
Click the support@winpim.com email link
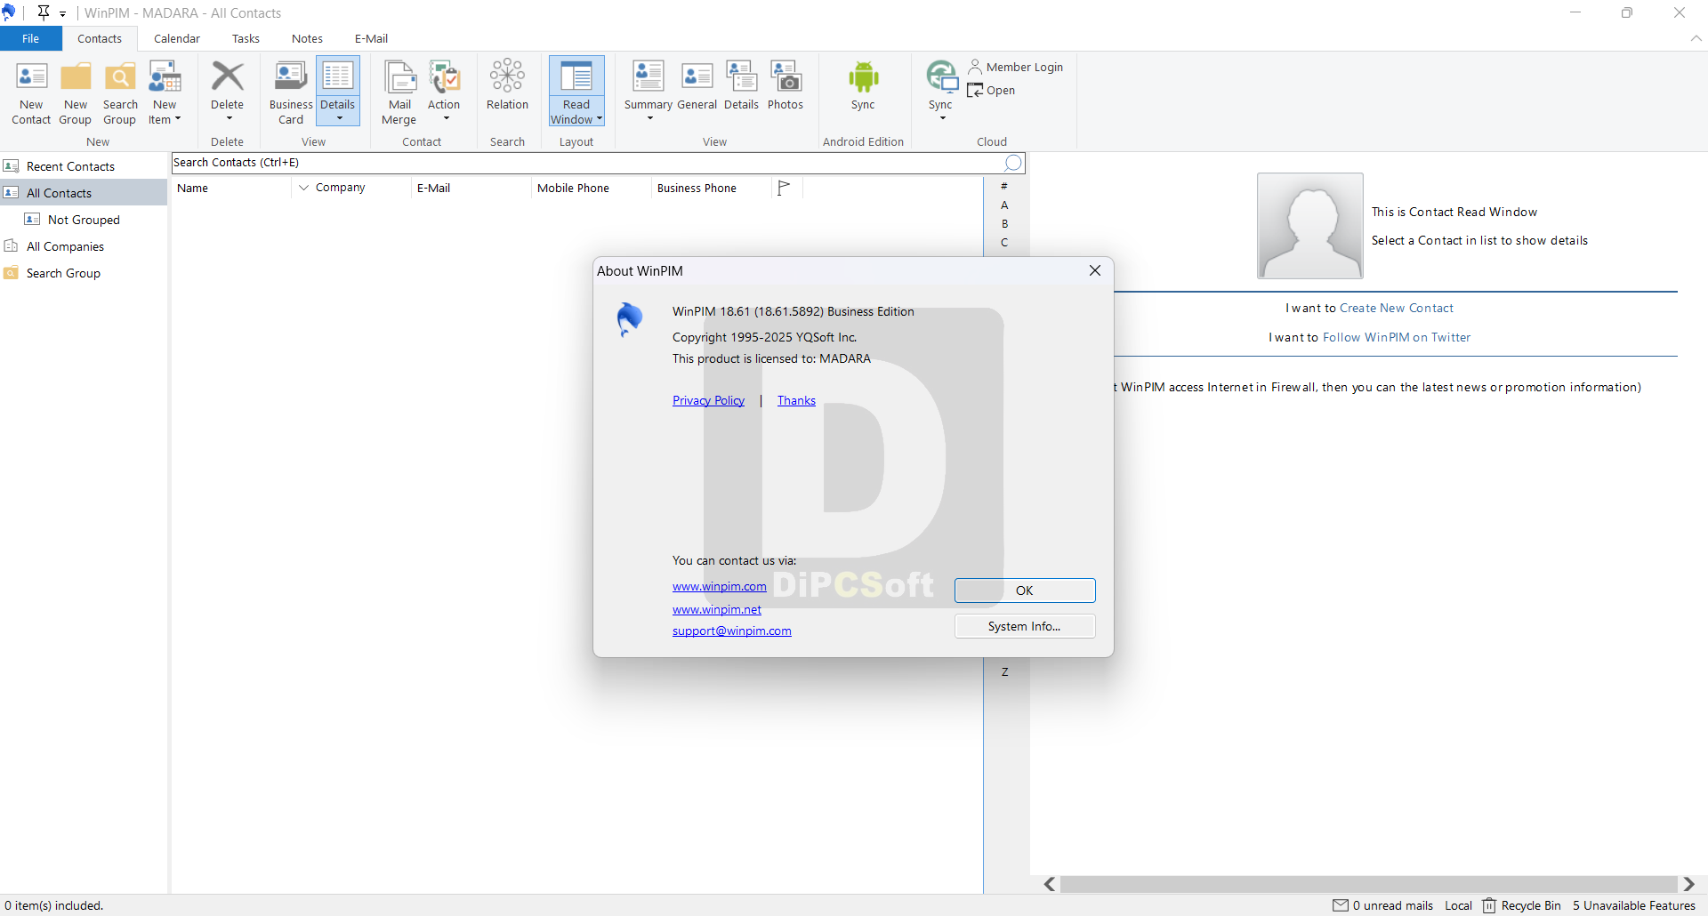point(731,631)
